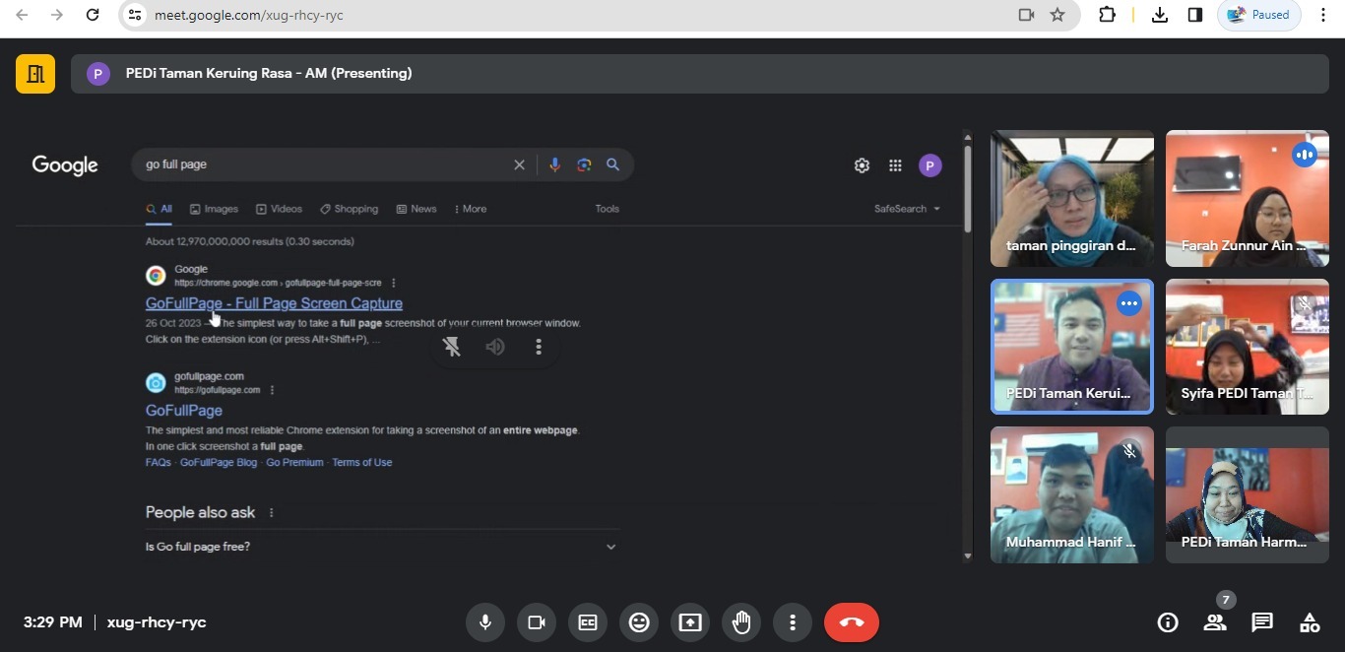Viewport: 1345px width, 652px height.
Task: Bookmark this tab with the star icon
Action: click(1057, 15)
